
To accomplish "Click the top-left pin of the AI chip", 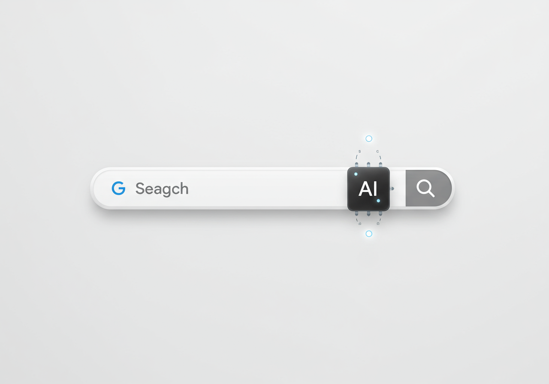I will [x=357, y=165].
